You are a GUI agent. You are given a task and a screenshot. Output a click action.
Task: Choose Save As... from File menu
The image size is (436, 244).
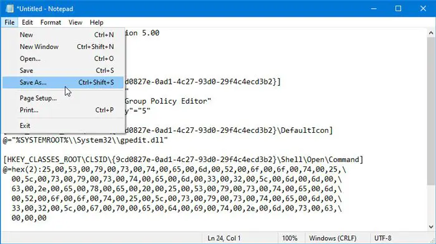click(63, 83)
